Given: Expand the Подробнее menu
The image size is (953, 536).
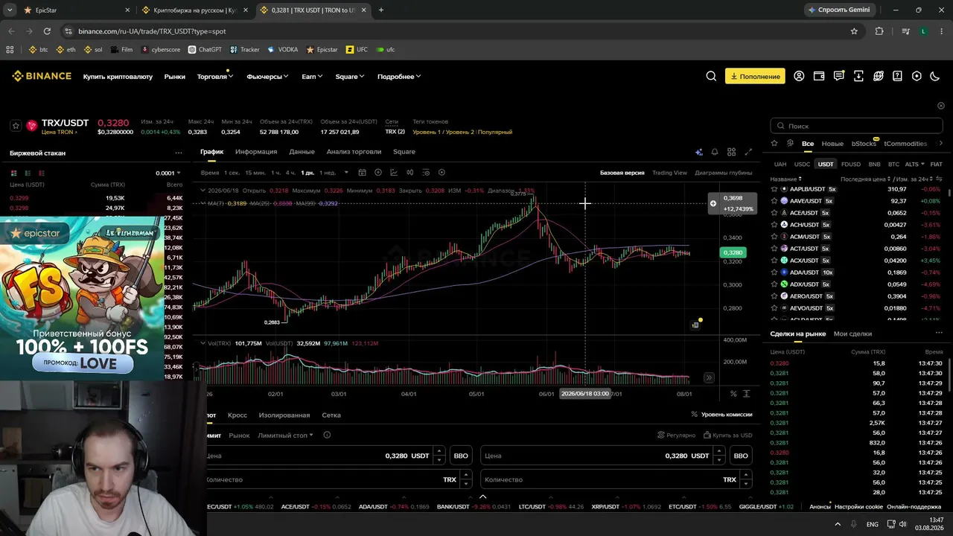Looking at the screenshot, I should [399, 77].
